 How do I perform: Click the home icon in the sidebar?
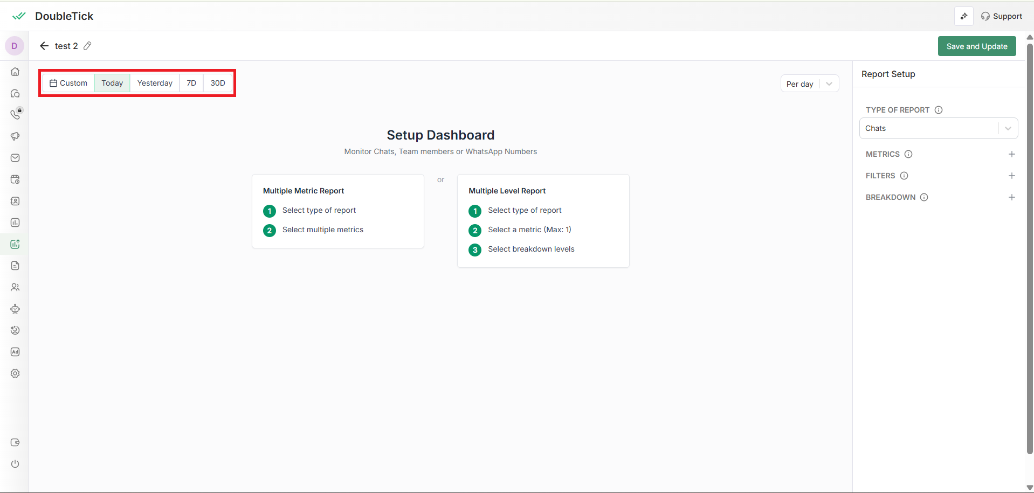click(15, 72)
